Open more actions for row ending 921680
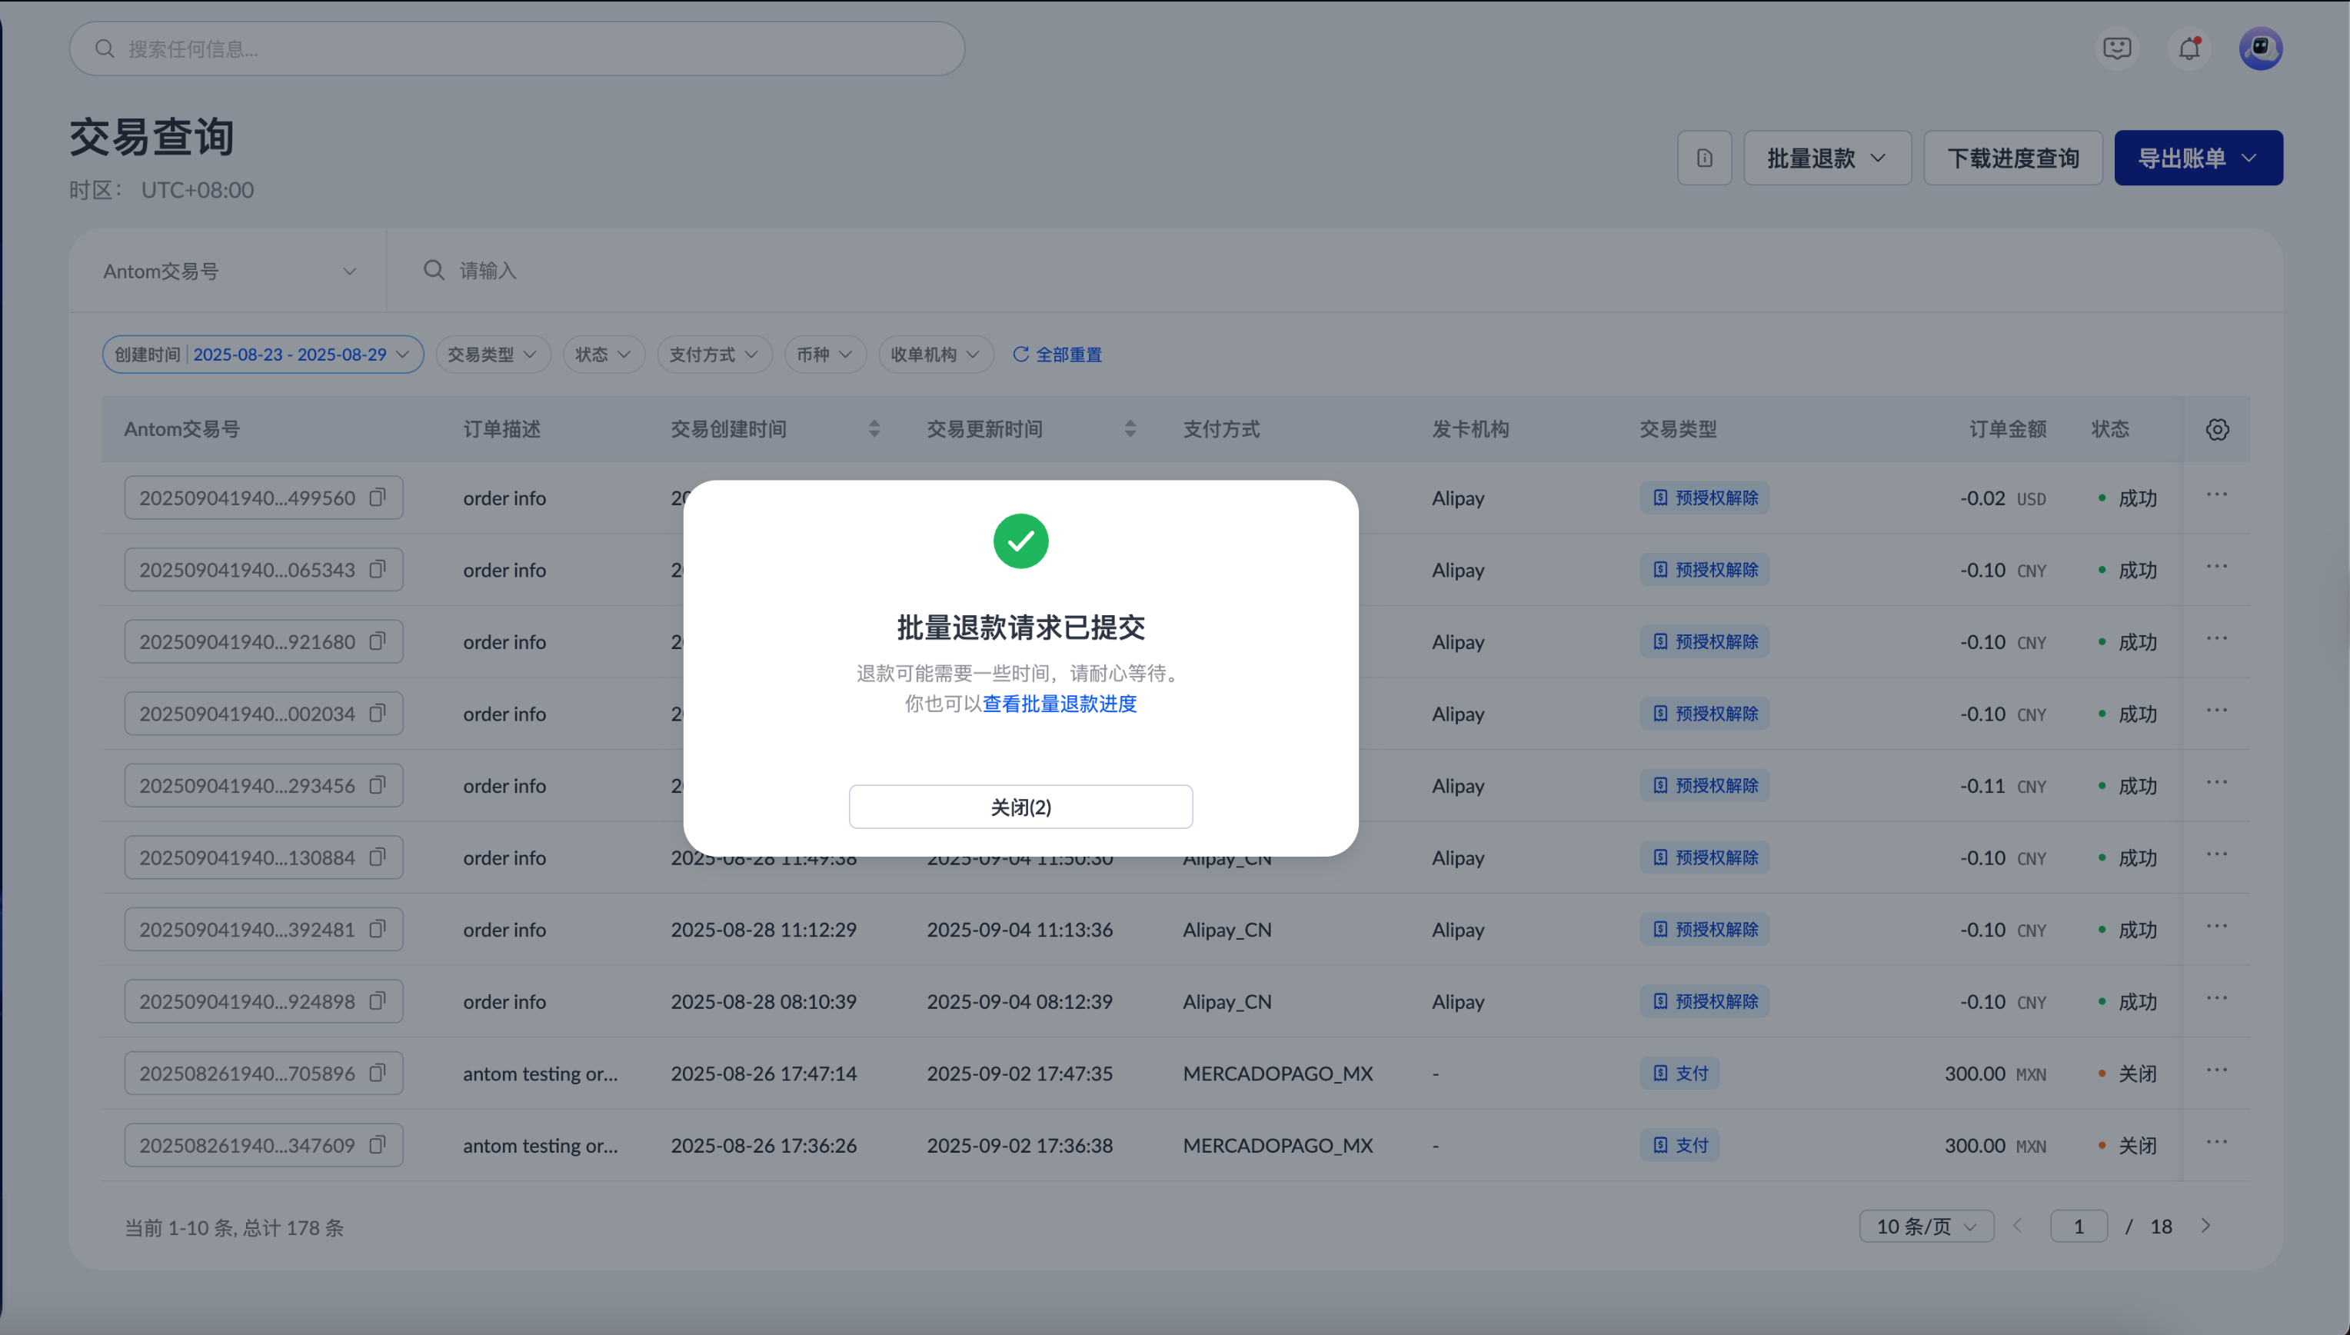The image size is (2350, 1335). coord(2217,639)
